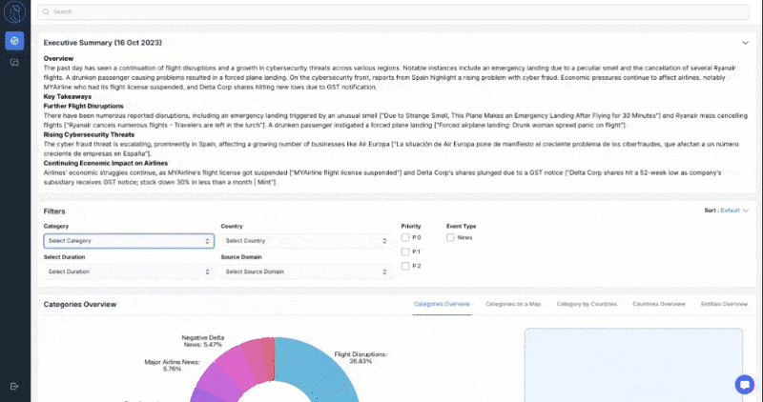Screen dimensions: 763x402
Task: Click the Executive Summary (16 Oct 2023) heading
Action: (x=103, y=43)
